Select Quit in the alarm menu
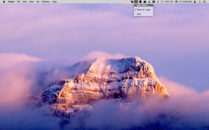 (x=144, y=14)
